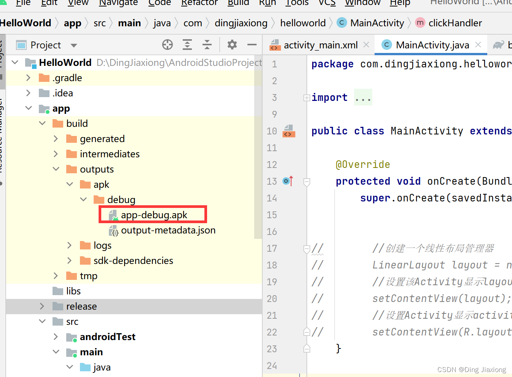Click the output-metadata.json file icon
The image size is (512, 377).
click(113, 231)
